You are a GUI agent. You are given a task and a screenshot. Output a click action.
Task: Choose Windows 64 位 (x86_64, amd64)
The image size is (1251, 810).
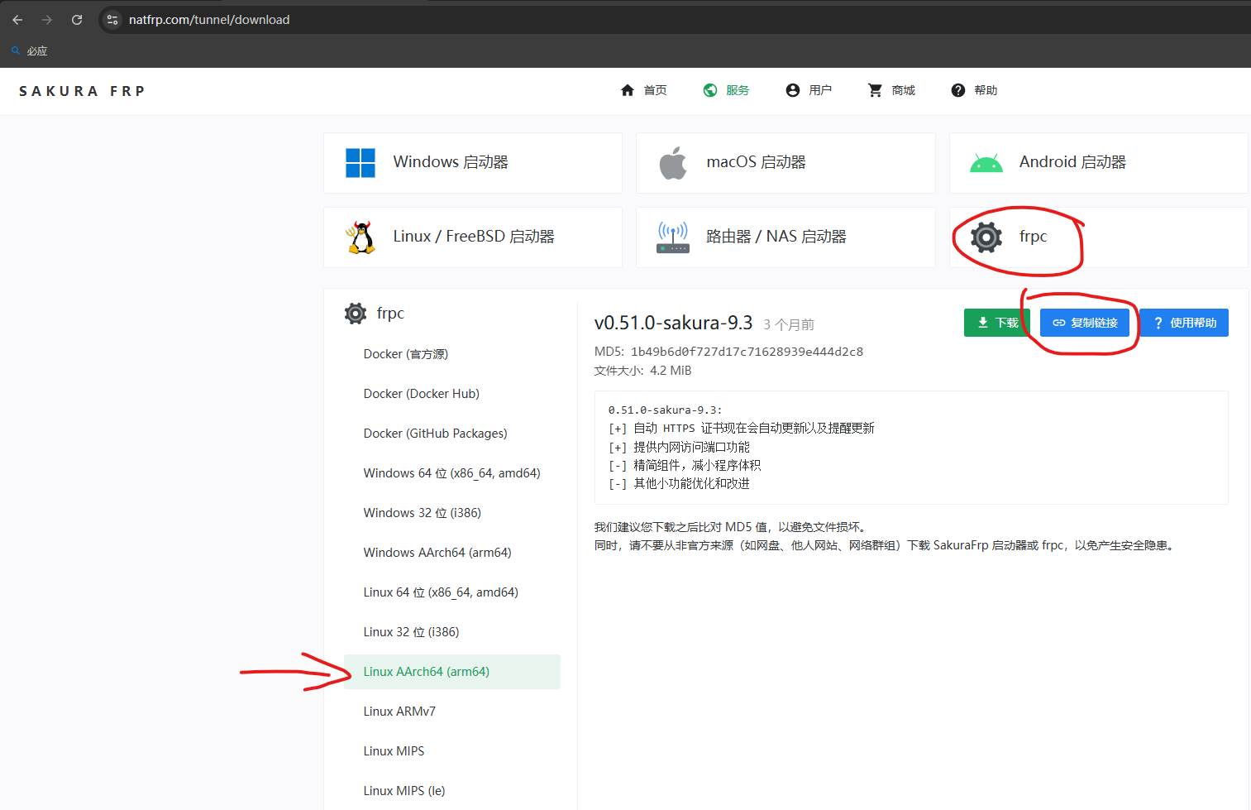[x=452, y=473]
